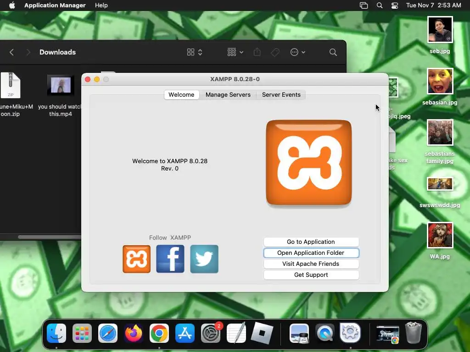Screen dimensions: 470x352
Task: Select the zip archive file in Downloads
Action: [11, 85]
